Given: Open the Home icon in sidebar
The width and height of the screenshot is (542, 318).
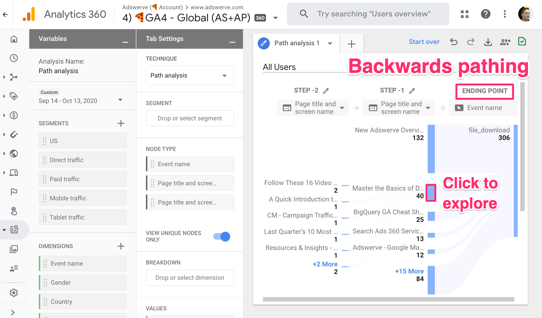Looking at the screenshot, I should pyautogui.click(x=14, y=39).
